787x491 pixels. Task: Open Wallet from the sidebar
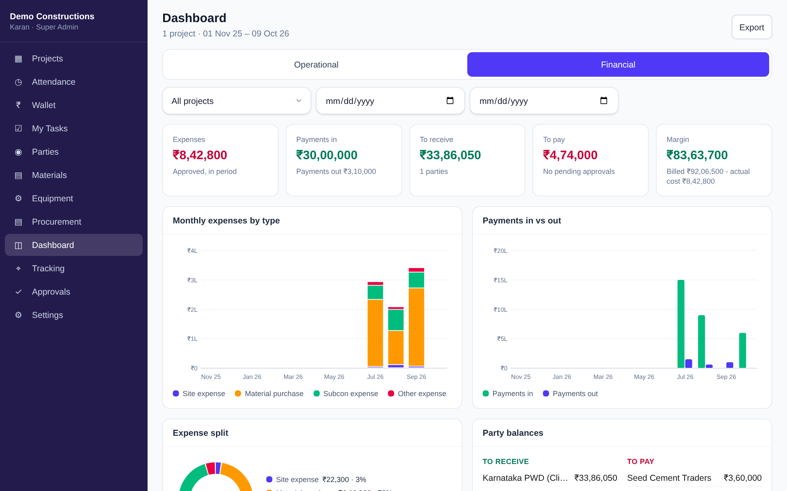(74, 105)
